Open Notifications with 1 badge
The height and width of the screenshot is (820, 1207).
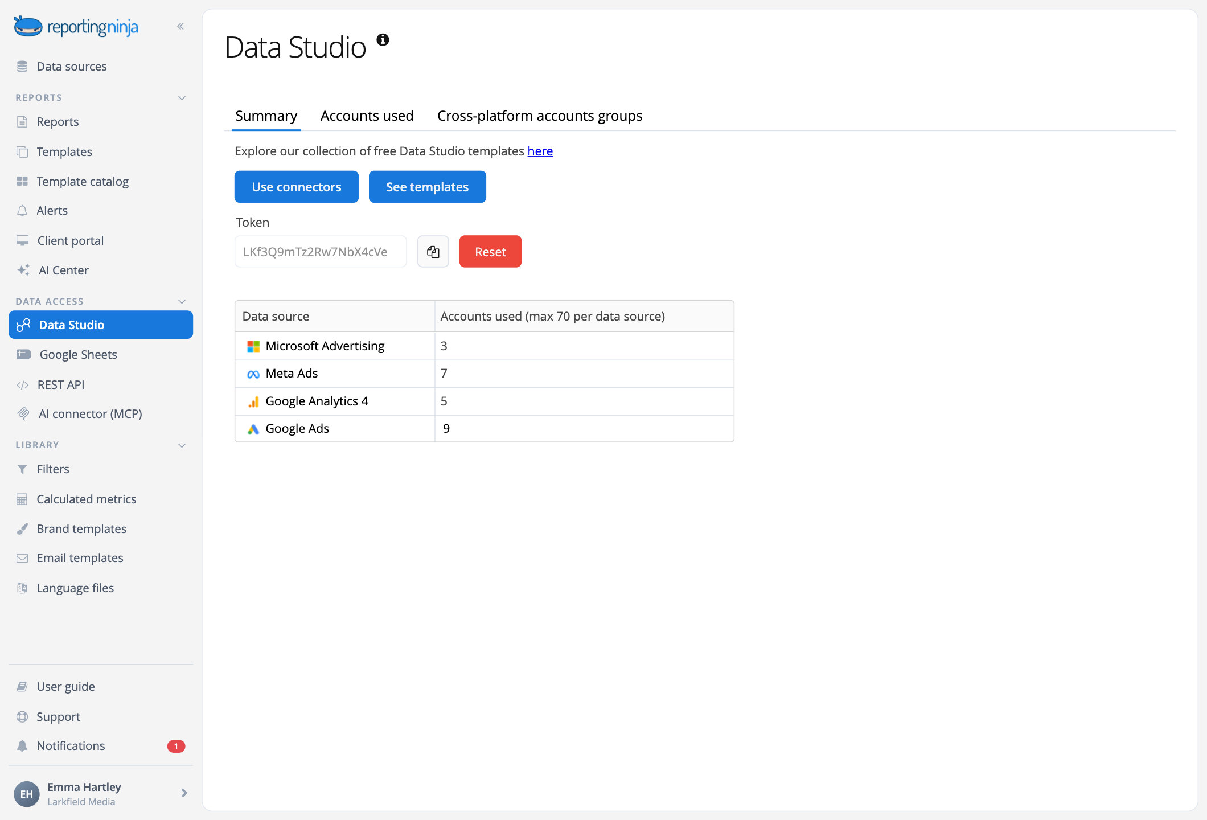[x=101, y=746]
